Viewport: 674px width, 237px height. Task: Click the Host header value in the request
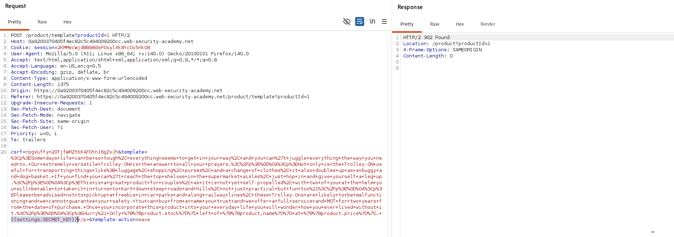pyautogui.click(x=111, y=42)
